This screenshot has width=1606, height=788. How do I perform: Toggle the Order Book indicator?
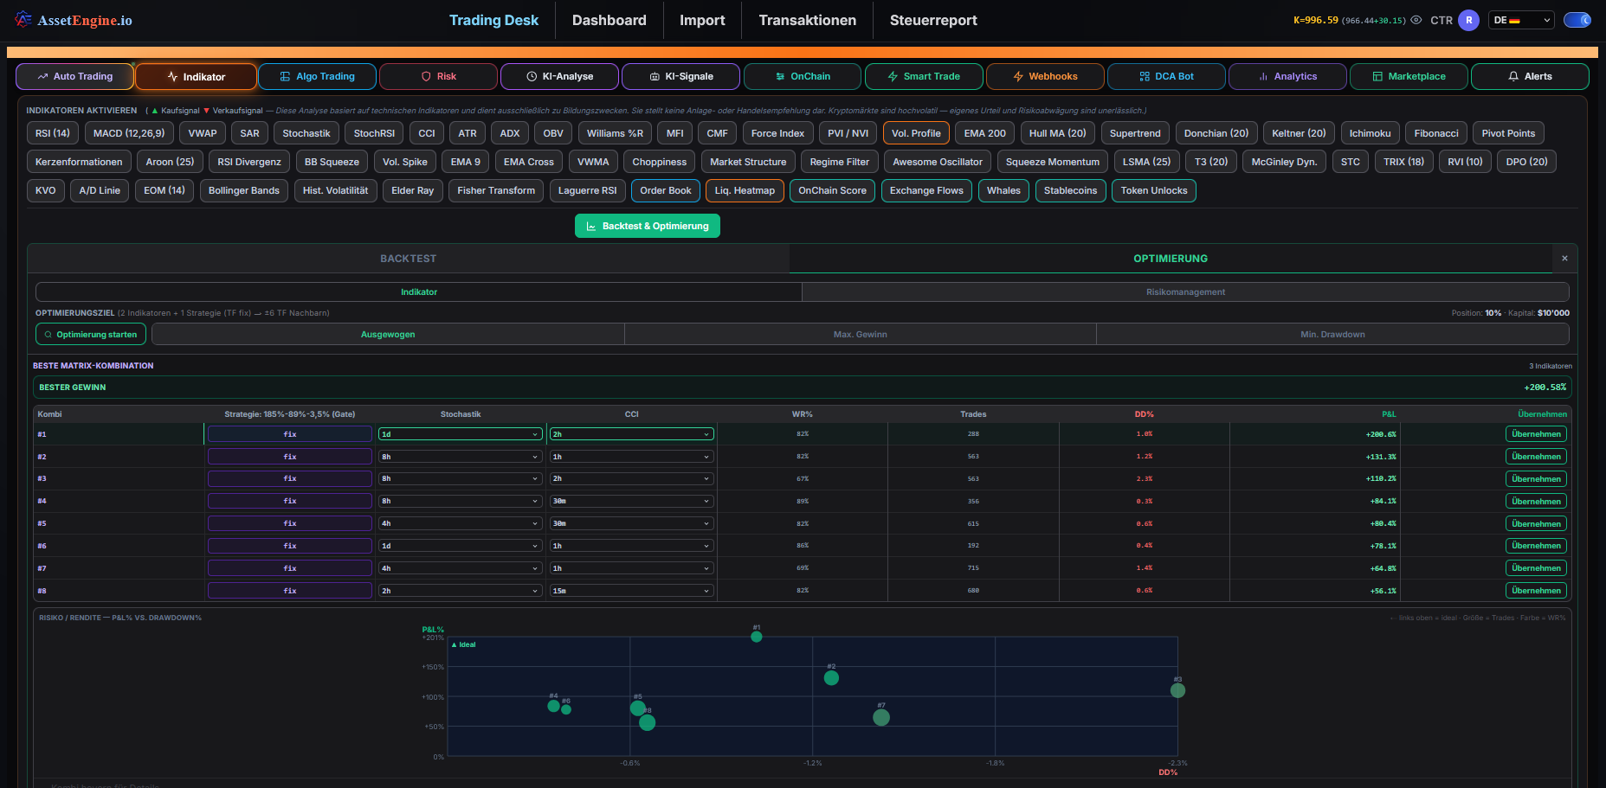(666, 190)
